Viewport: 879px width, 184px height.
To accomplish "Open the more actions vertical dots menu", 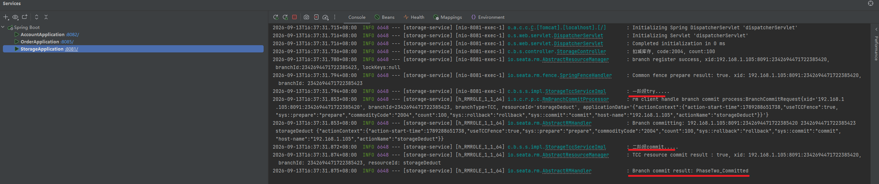I will pos(335,17).
